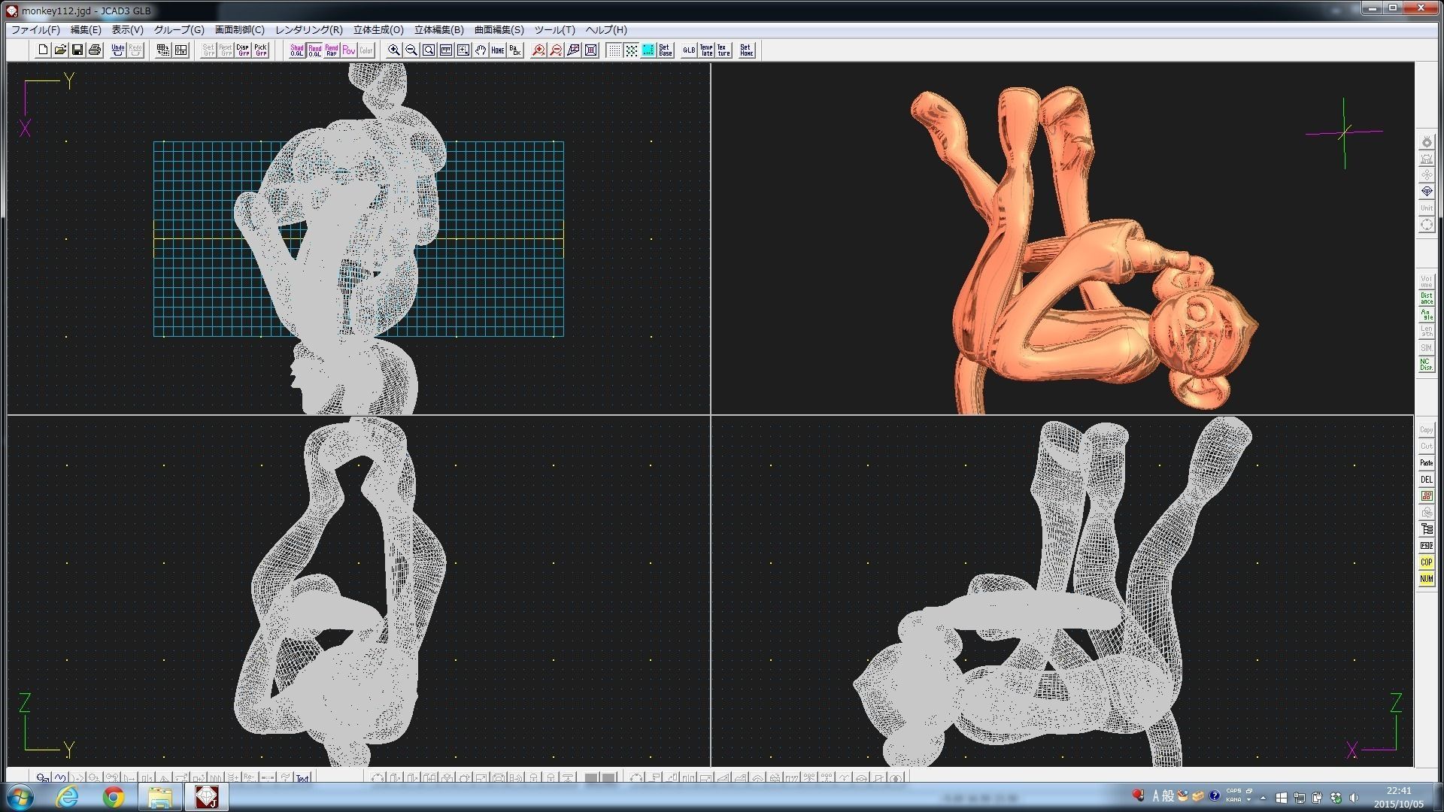Expand the ツール(T) menu
1444x812 pixels.
[554, 30]
